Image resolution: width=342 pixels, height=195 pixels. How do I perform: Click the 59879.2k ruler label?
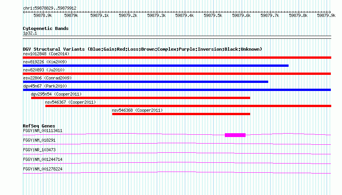coord(128,15)
